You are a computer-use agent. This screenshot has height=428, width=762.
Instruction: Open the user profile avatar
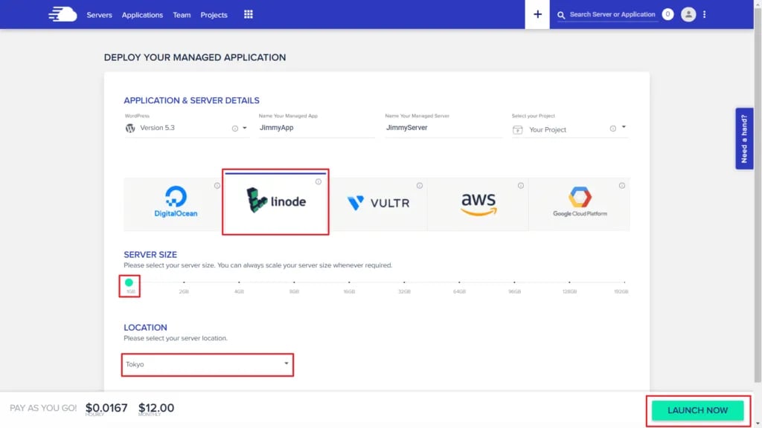coord(688,15)
